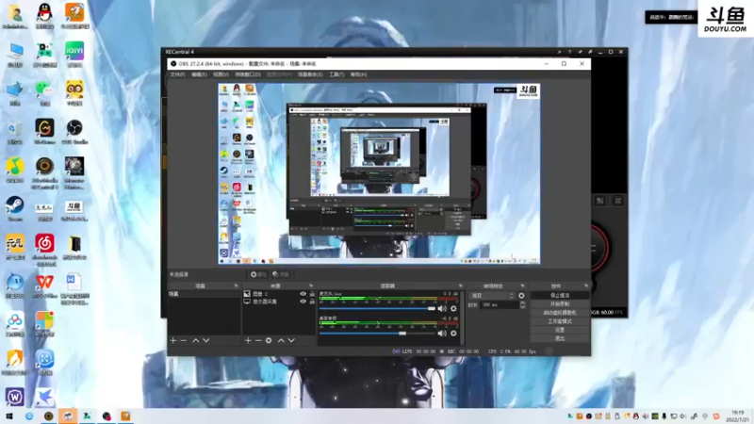Viewport: 754px width, 424px height.
Task: Open the Scene Collection menu in OBS
Action: click(310, 74)
